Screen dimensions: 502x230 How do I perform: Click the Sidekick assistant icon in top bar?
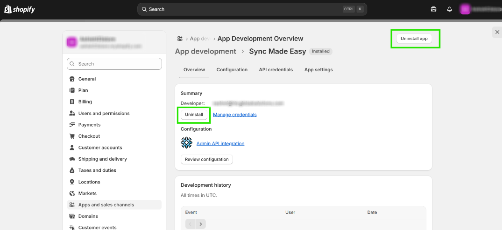(434, 9)
